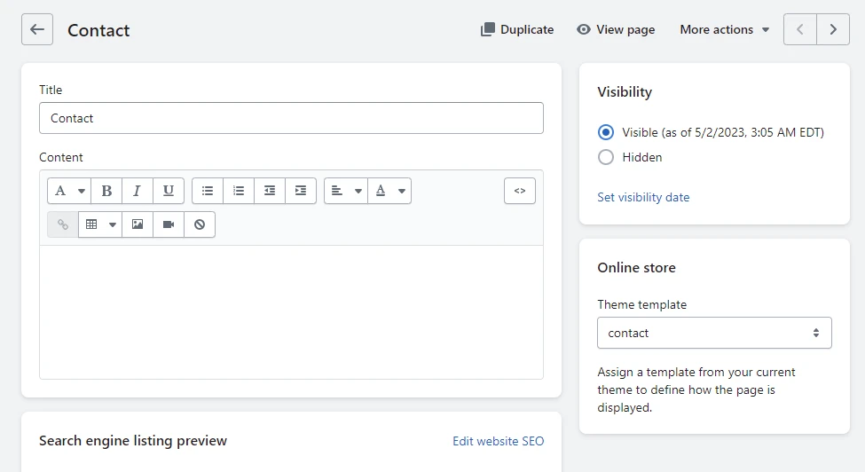Expand the text alignment dropdown
The image size is (865, 472).
[x=346, y=191]
